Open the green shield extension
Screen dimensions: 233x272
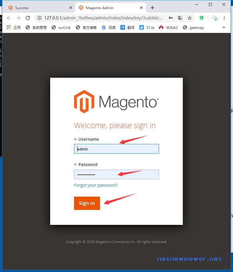pos(201,18)
